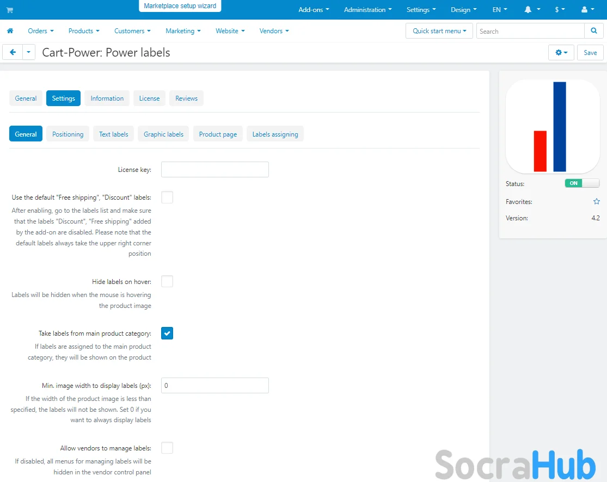Open the gear actions menu
607x482 pixels.
pos(561,52)
